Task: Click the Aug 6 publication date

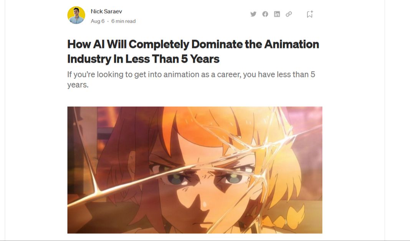Action: 98,21
